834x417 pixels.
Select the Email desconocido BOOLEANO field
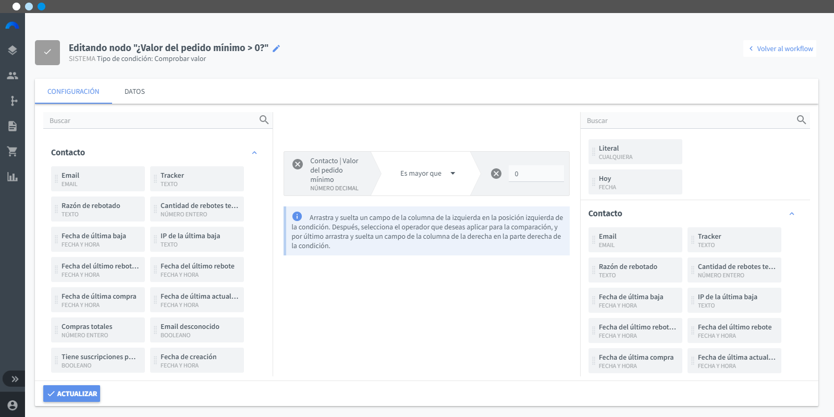(197, 330)
